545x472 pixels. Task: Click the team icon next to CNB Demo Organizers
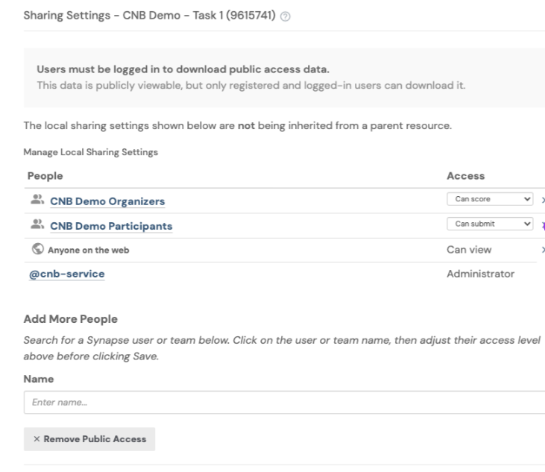click(36, 201)
